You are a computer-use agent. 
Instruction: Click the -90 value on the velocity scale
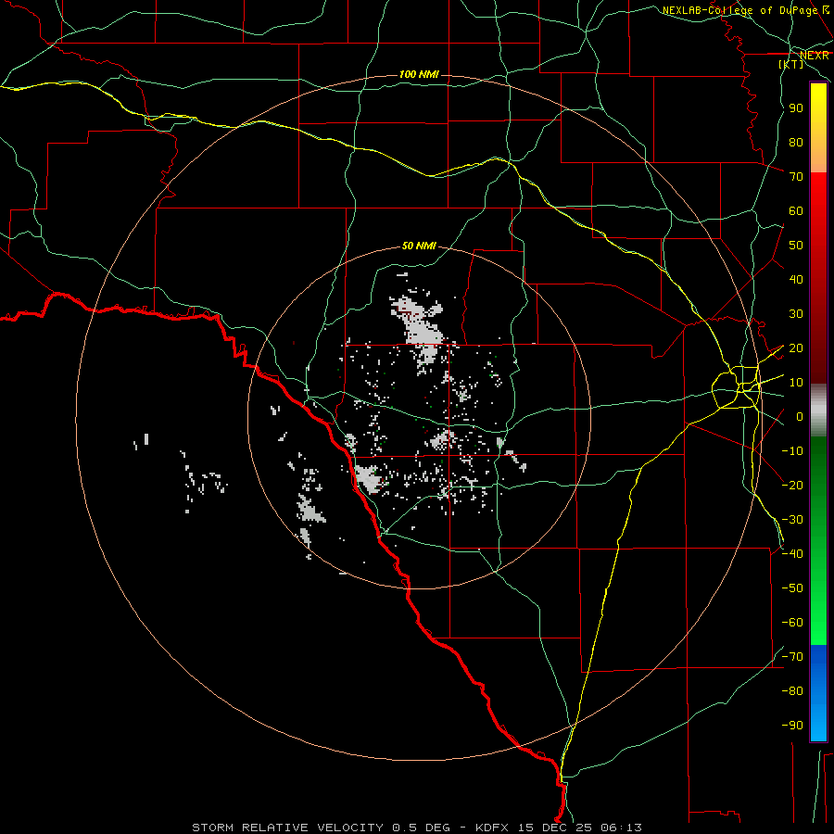792,725
